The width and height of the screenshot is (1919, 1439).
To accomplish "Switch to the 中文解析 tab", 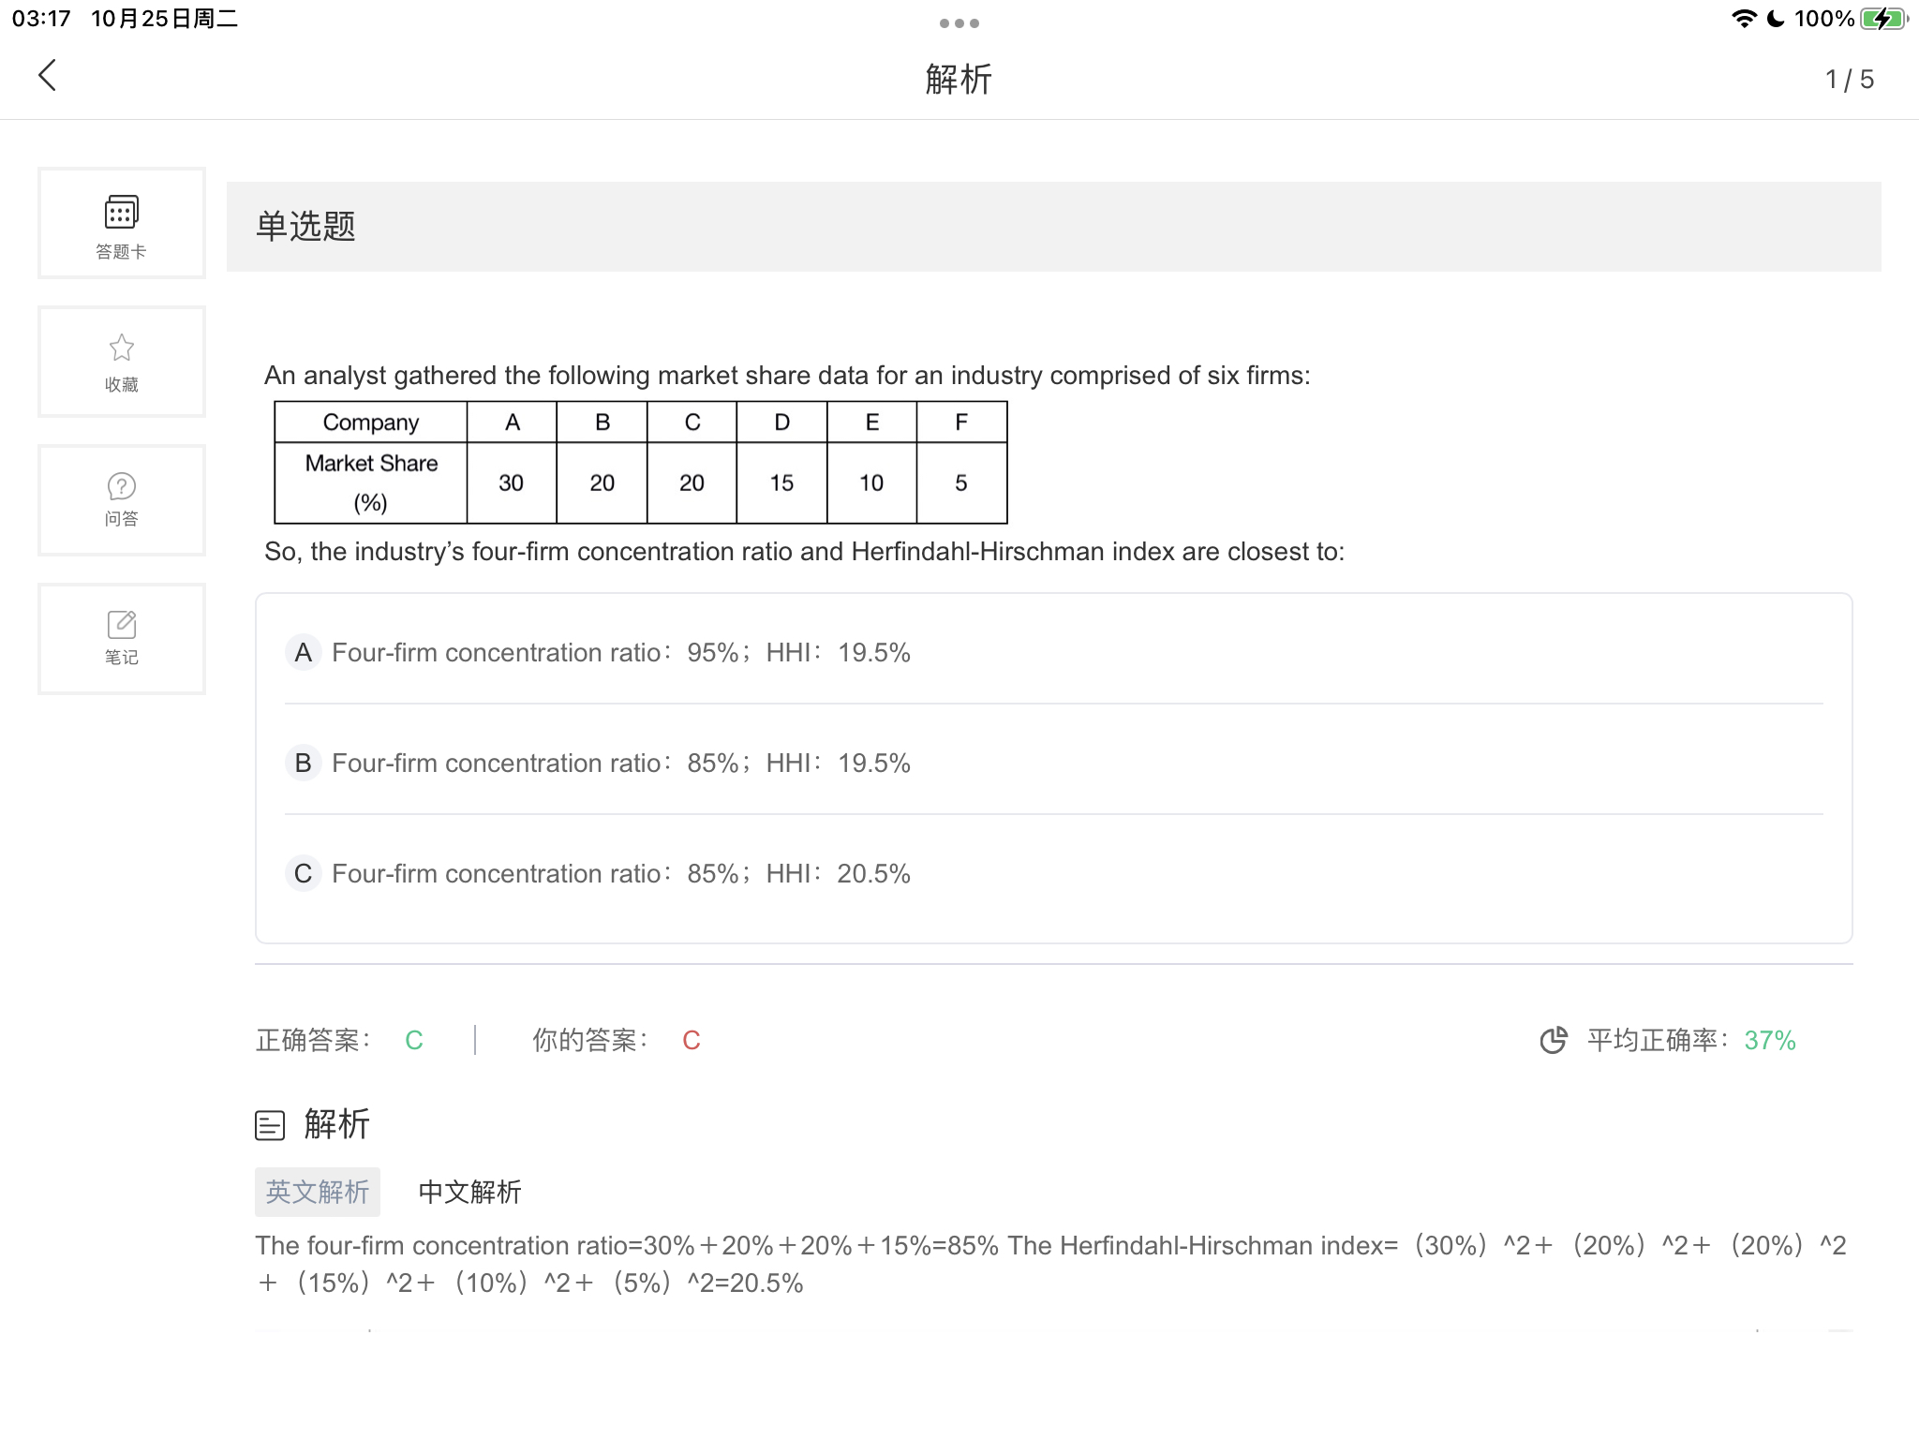I will point(469,1192).
